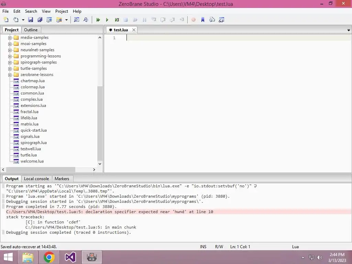The width and height of the screenshot is (352, 264).
Task: Set project directory from current file icon
Action: 49,20
